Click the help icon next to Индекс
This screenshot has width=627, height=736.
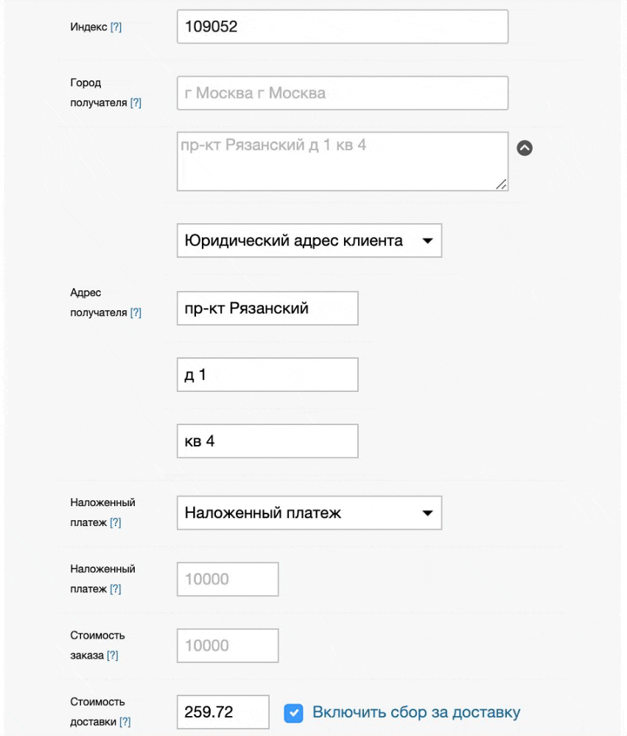[x=116, y=27]
